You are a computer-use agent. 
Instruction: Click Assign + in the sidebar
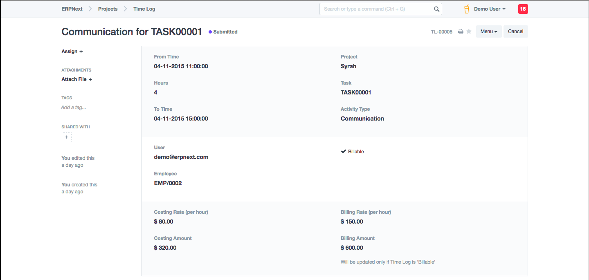coord(72,52)
